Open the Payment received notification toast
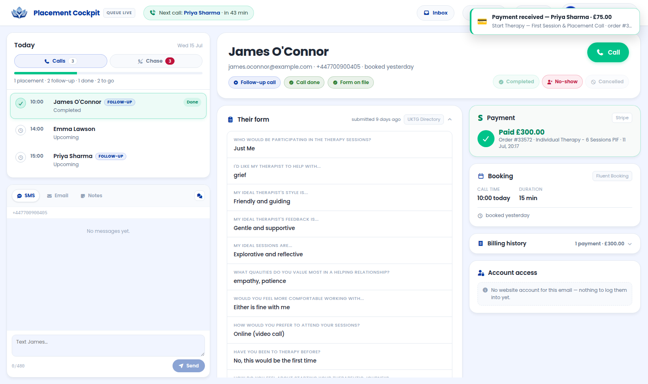This screenshot has height=384, width=648. click(x=555, y=21)
